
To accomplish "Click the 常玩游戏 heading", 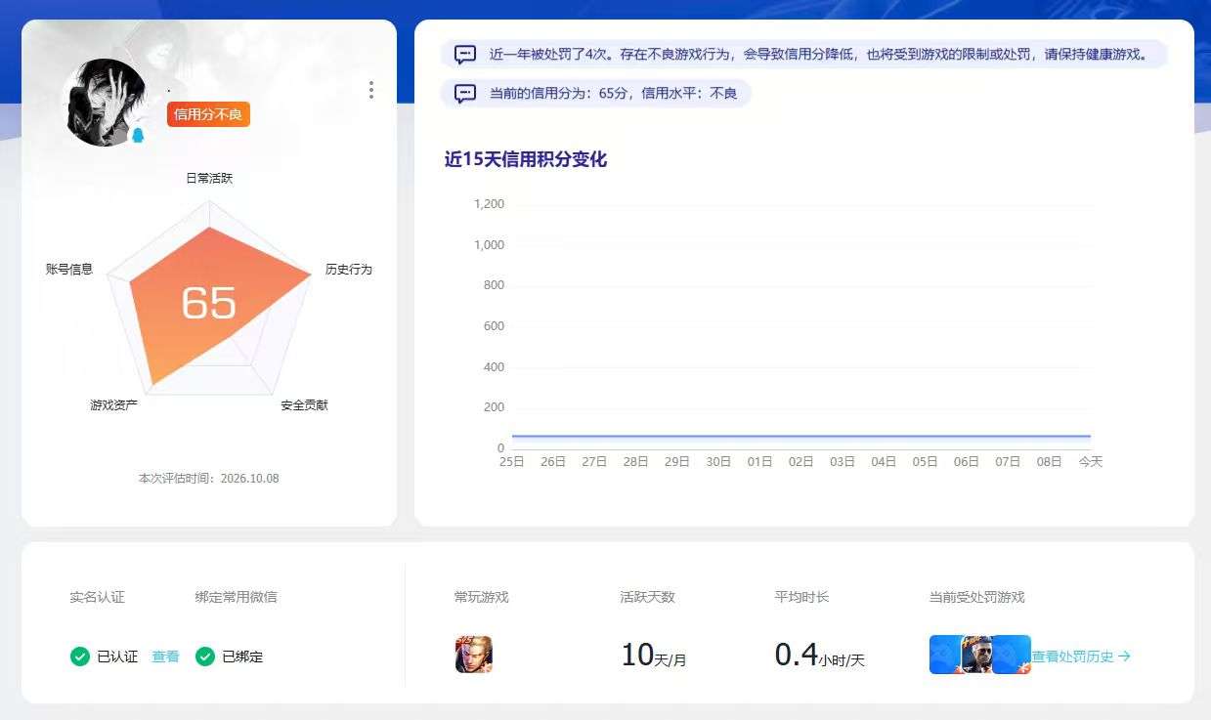I will coord(482,597).
